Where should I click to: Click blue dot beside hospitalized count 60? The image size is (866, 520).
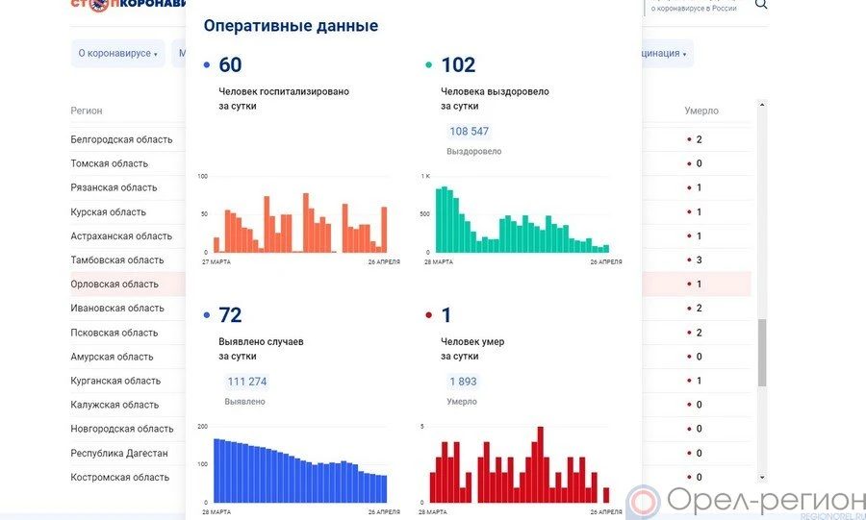pos(207,65)
